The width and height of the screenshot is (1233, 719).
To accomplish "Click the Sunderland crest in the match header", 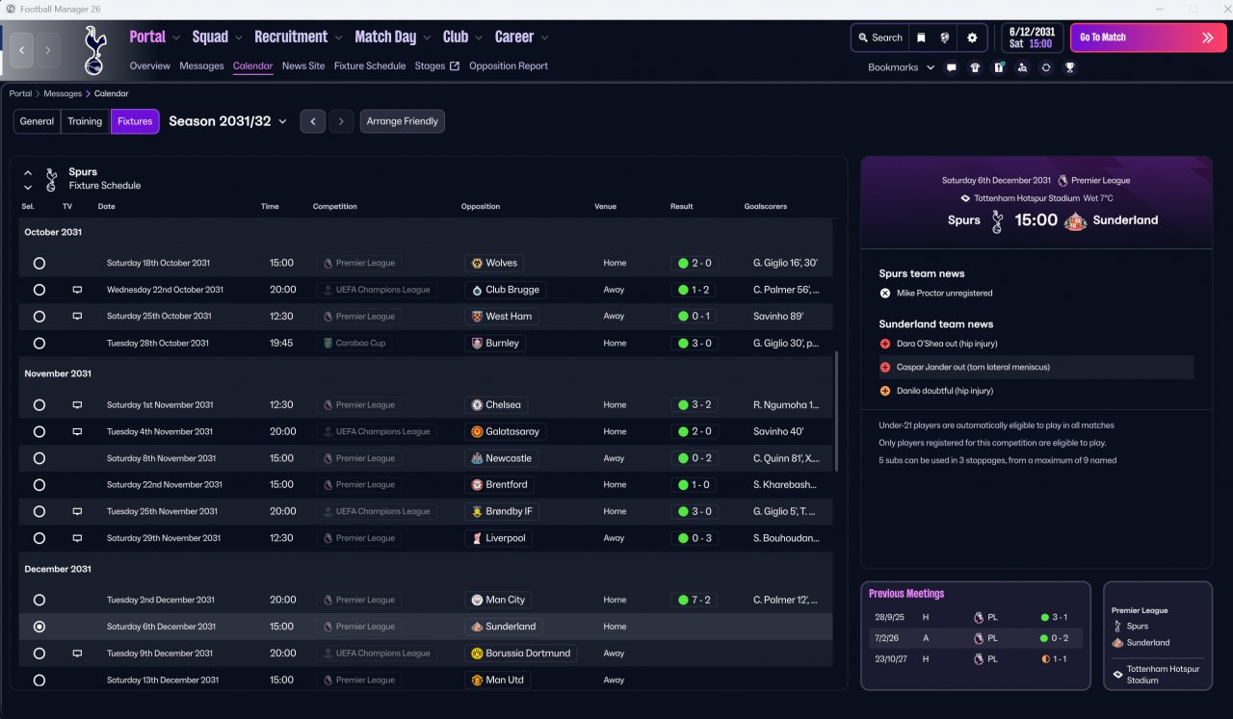I will (1075, 220).
